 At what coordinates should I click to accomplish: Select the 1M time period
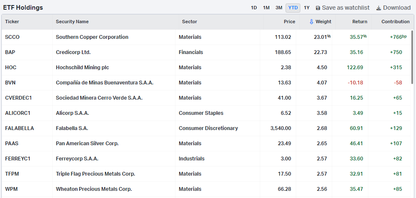pyautogui.click(x=266, y=8)
